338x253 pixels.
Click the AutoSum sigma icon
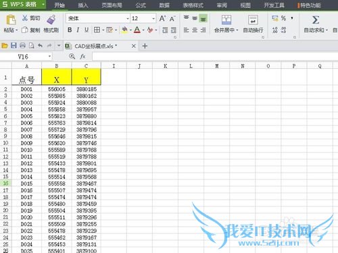click(316, 20)
